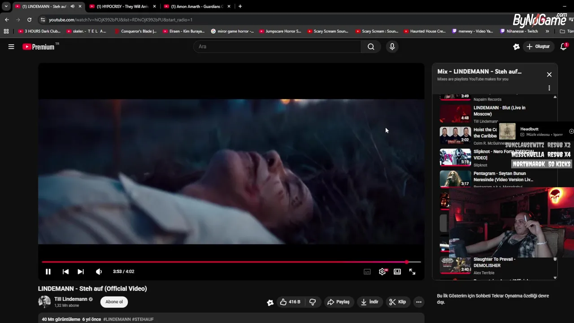Open Jumpscare Horror S... bookmark
Viewport: 574px width, 323px height.
pos(280,31)
